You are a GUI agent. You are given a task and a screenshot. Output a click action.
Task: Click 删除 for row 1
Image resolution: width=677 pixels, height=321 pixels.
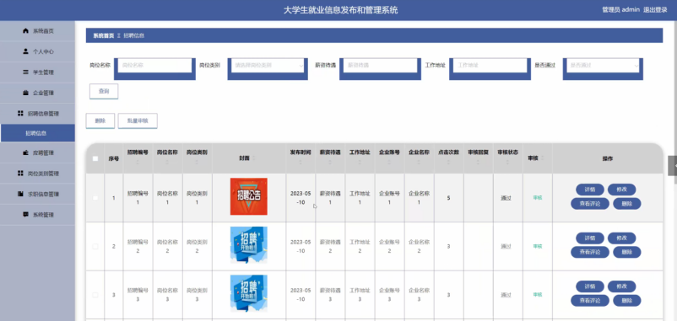coord(627,204)
